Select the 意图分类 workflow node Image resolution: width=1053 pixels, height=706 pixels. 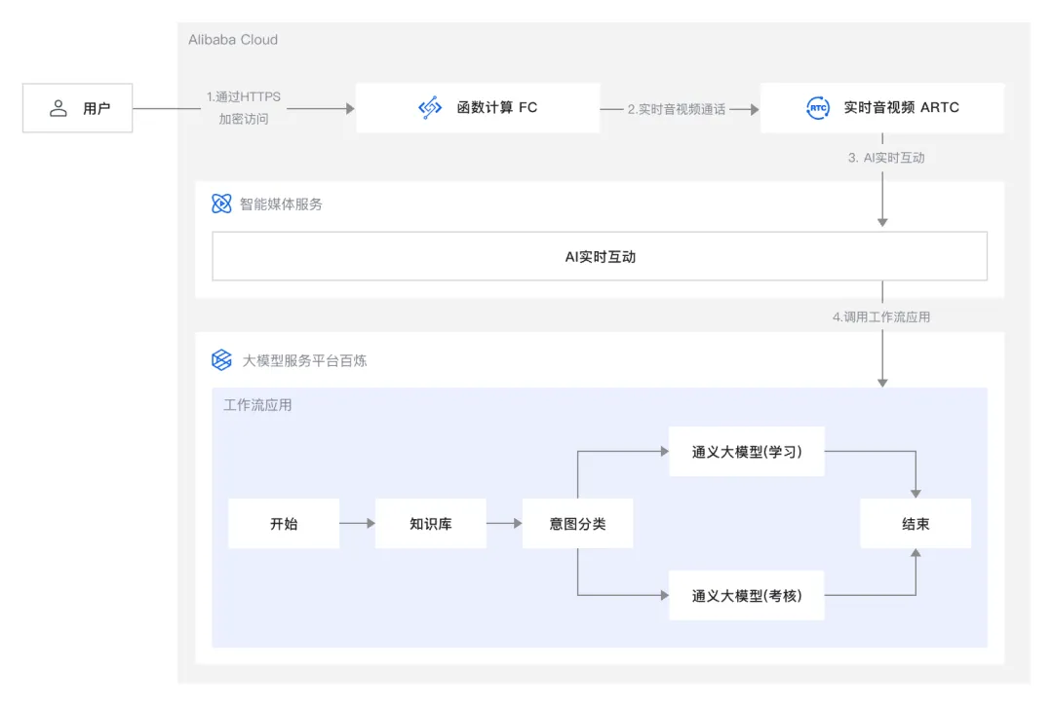point(577,524)
